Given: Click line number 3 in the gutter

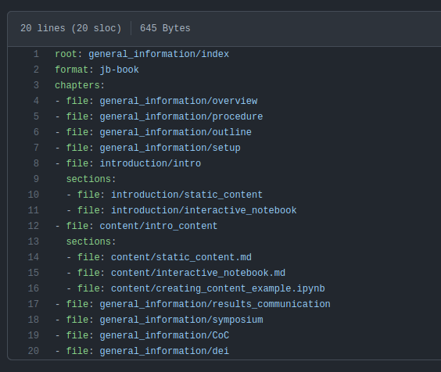Looking at the screenshot, I should [x=36, y=85].
